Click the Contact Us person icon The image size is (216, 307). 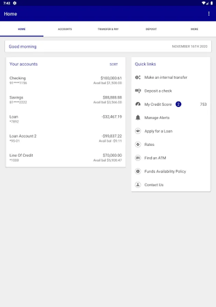click(x=138, y=185)
